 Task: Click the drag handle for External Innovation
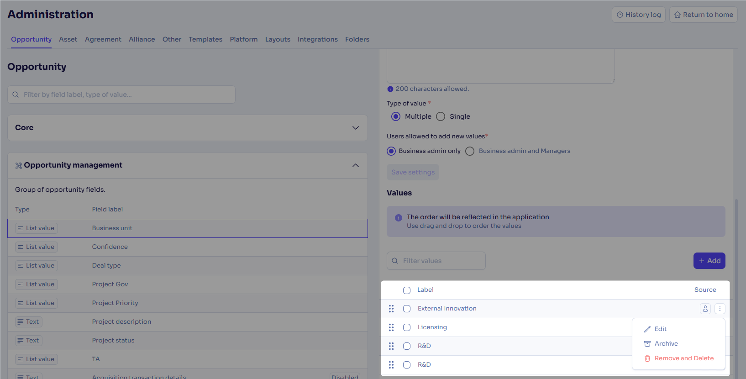[x=391, y=309]
